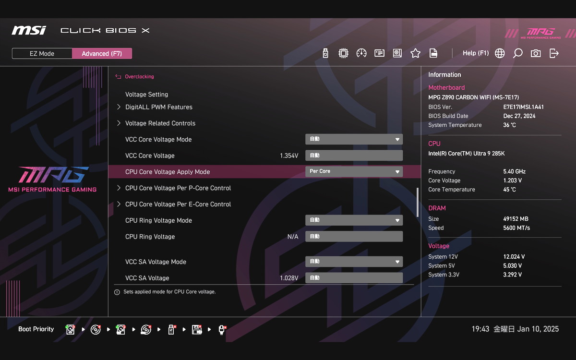Open the gauge hardware monitor icon
The width and height of the screenshot is (576, 360).
pos(361,53)
